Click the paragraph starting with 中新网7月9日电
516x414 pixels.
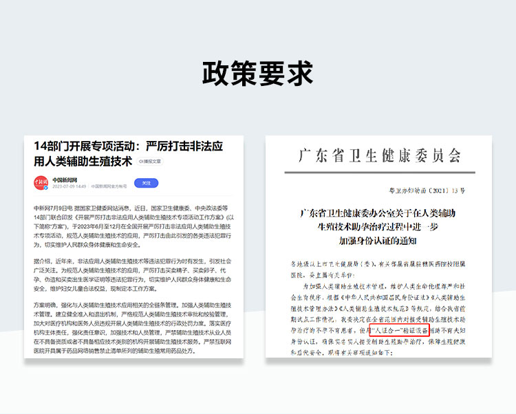point(133,226)
